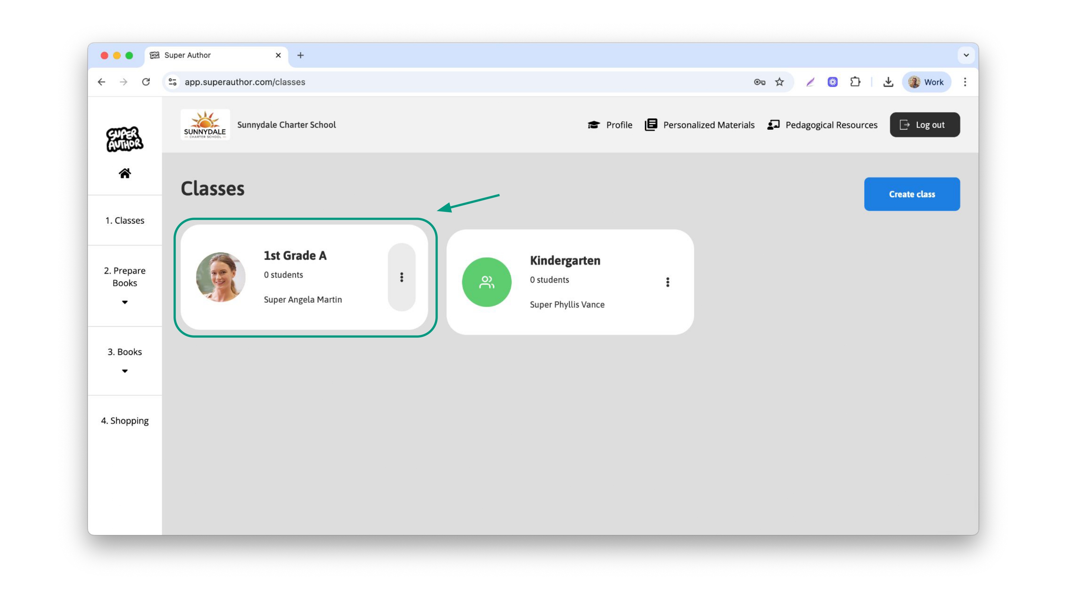The image size is (1067, 600).
Task: Click 0 students under 1st Grade A
Action: (x=283, y=274)
